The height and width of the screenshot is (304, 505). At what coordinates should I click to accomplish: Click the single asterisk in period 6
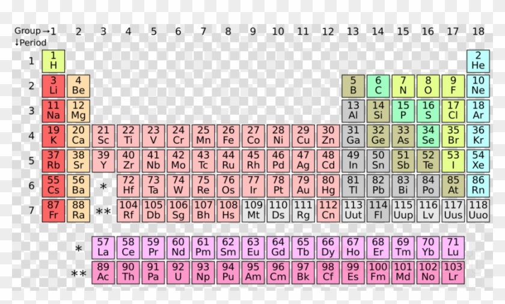pyautogui.click(x=103, y=186)
